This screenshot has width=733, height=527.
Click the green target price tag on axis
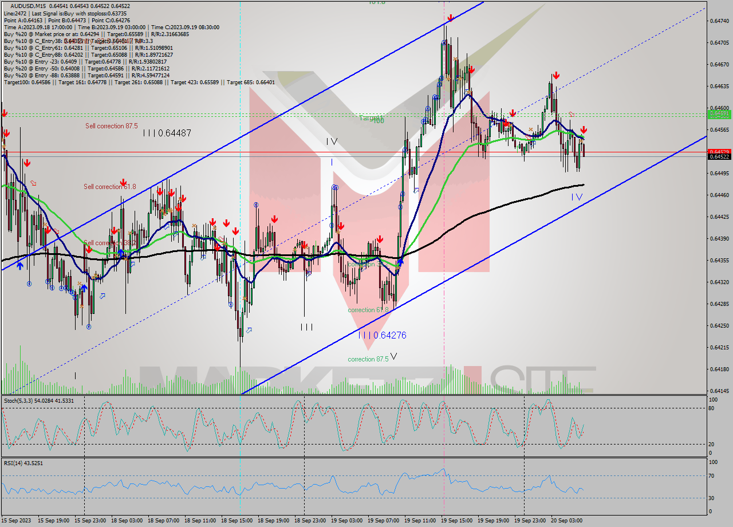tap(719, 114)
